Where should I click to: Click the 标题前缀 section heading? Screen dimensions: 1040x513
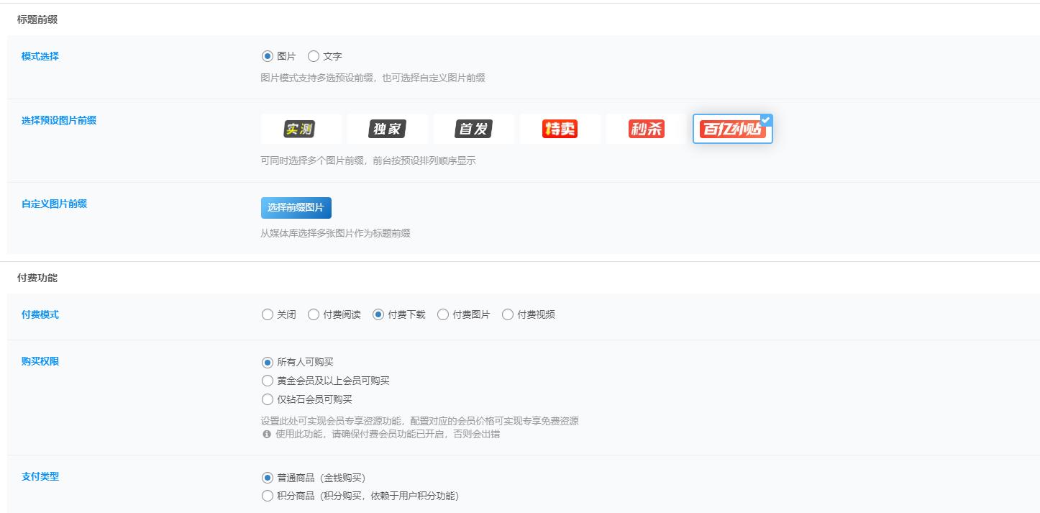[x=37, y=19]
